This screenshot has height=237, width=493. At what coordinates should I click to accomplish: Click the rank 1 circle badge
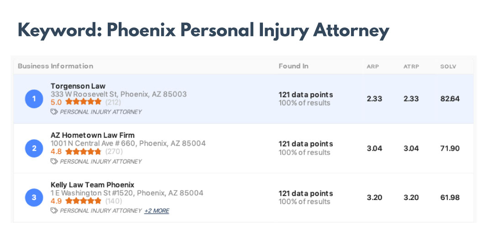click(34, 99)
